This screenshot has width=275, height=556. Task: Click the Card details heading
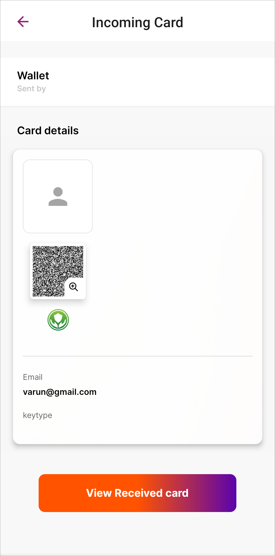[x=48, y=131]
